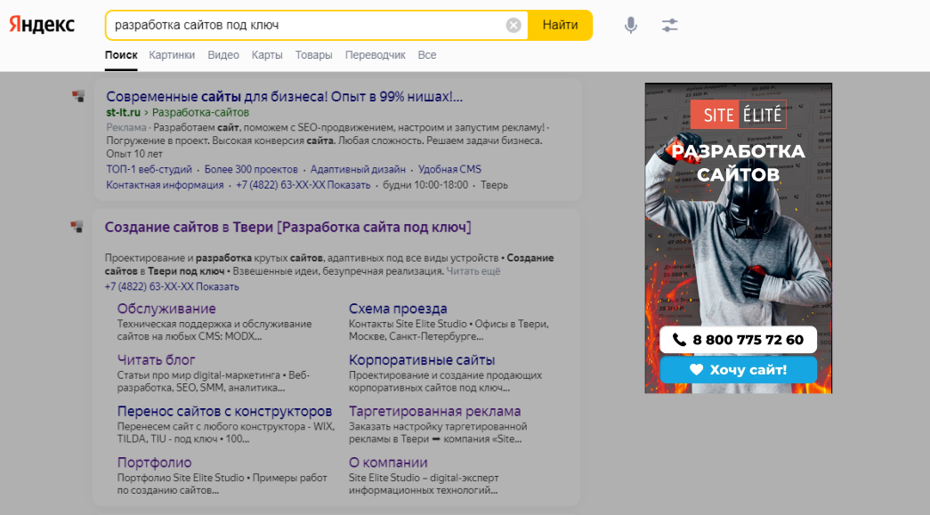Reveal the phone number in the first ad
Screen dimensions: 930x515
(x=349, y=185)
